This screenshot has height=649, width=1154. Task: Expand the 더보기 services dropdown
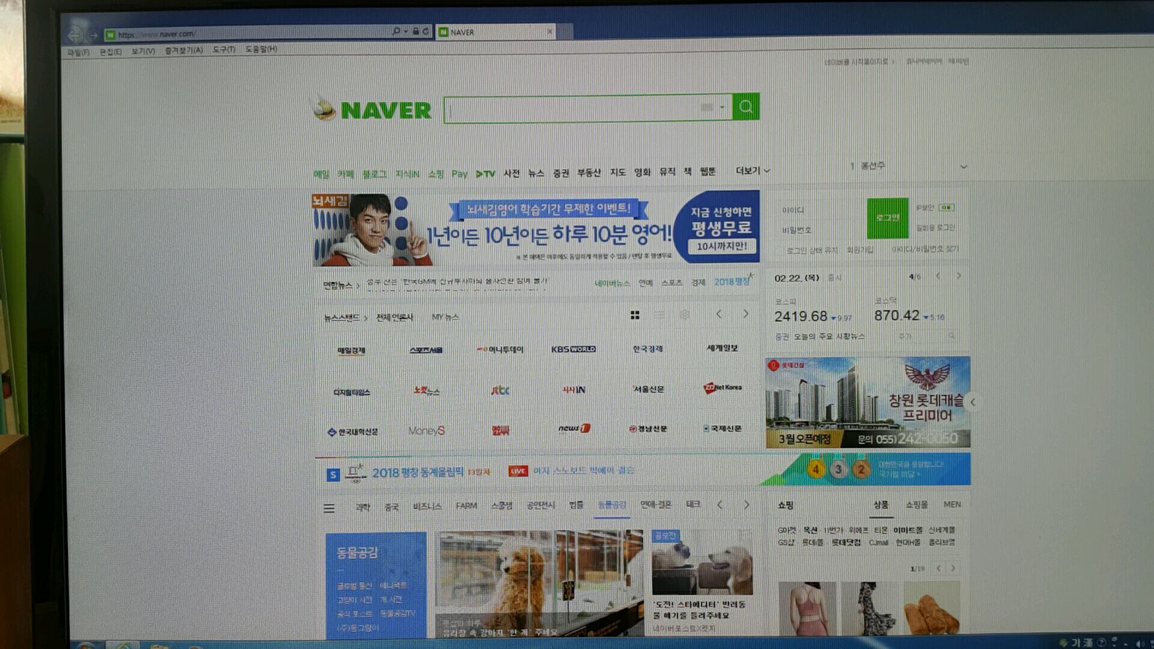pyautogui.click(x=753, y=171)
